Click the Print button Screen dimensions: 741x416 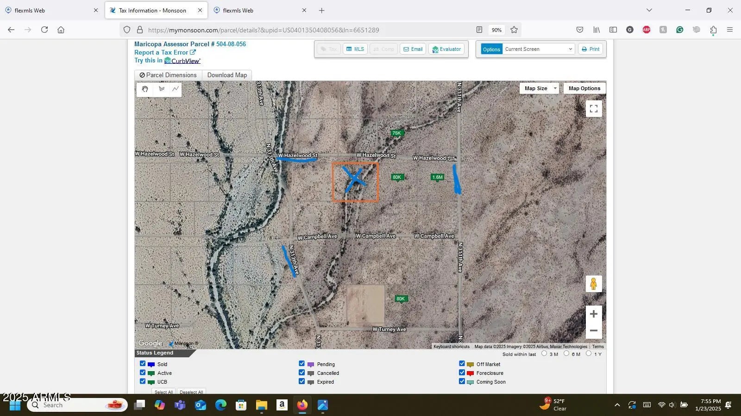pyautogui.click(x=590, y=49)
